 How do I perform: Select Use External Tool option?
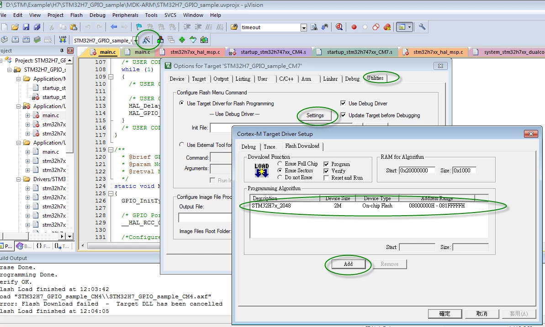181,145
